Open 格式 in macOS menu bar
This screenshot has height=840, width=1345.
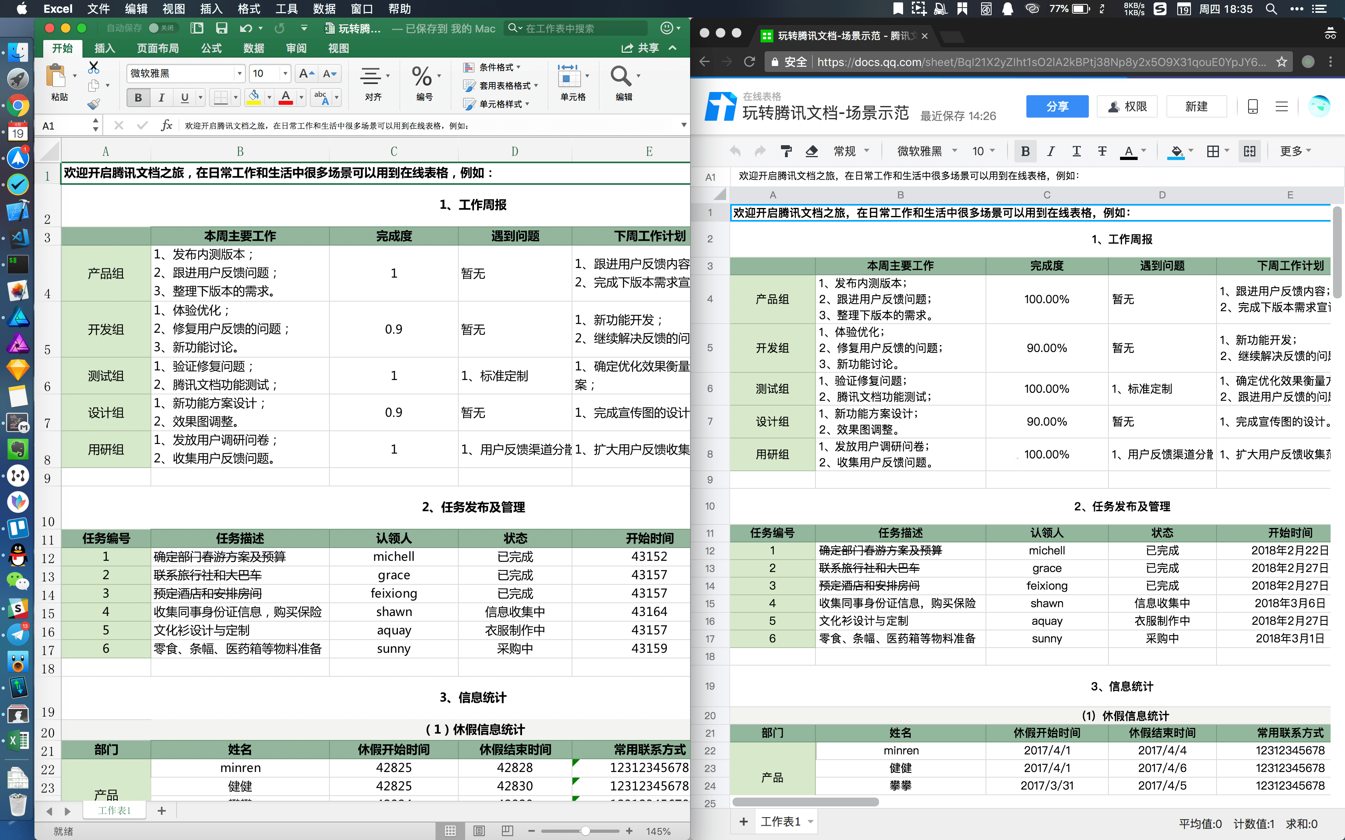(249, 9)
